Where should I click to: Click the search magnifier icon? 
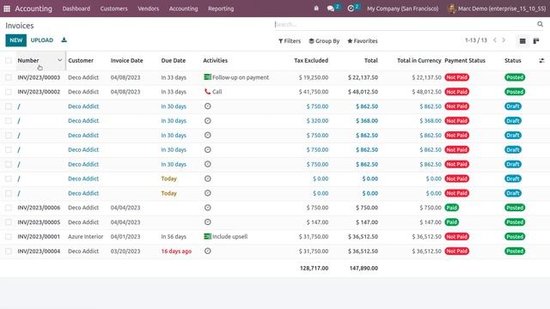(x=541, y=24)
